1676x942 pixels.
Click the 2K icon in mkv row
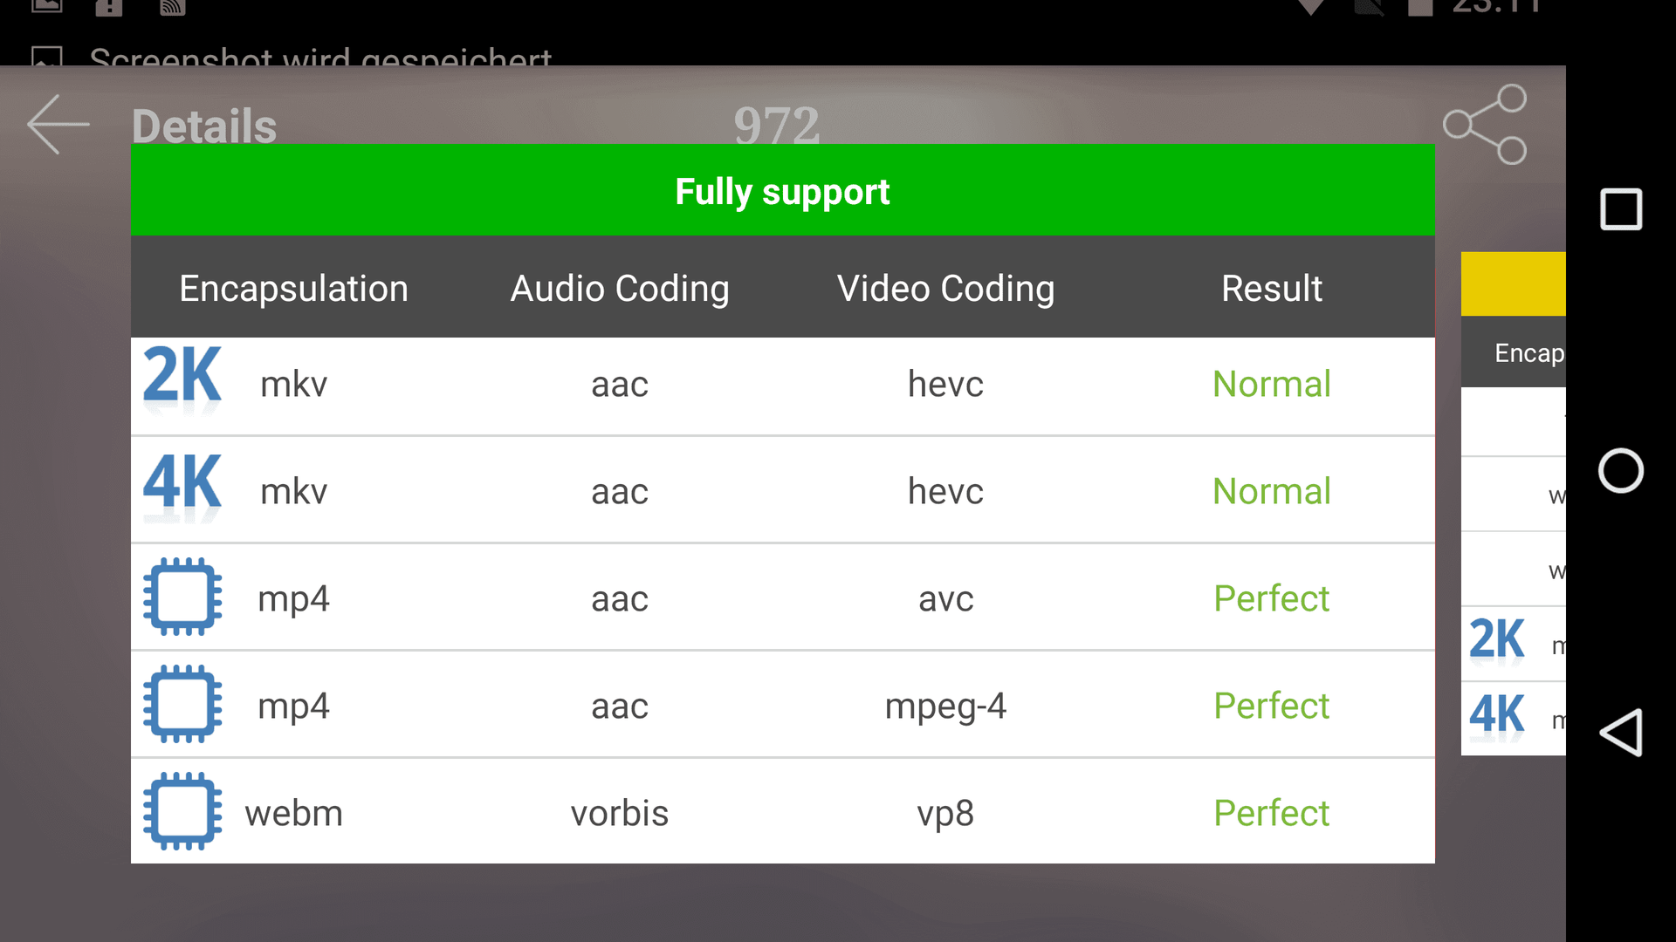coord(182,377)
